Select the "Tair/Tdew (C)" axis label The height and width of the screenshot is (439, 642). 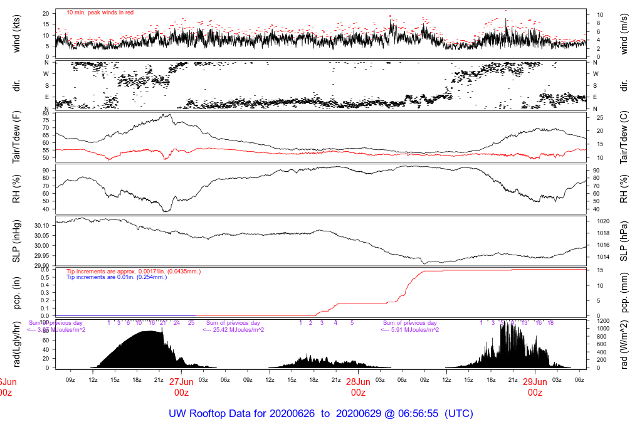624,137
